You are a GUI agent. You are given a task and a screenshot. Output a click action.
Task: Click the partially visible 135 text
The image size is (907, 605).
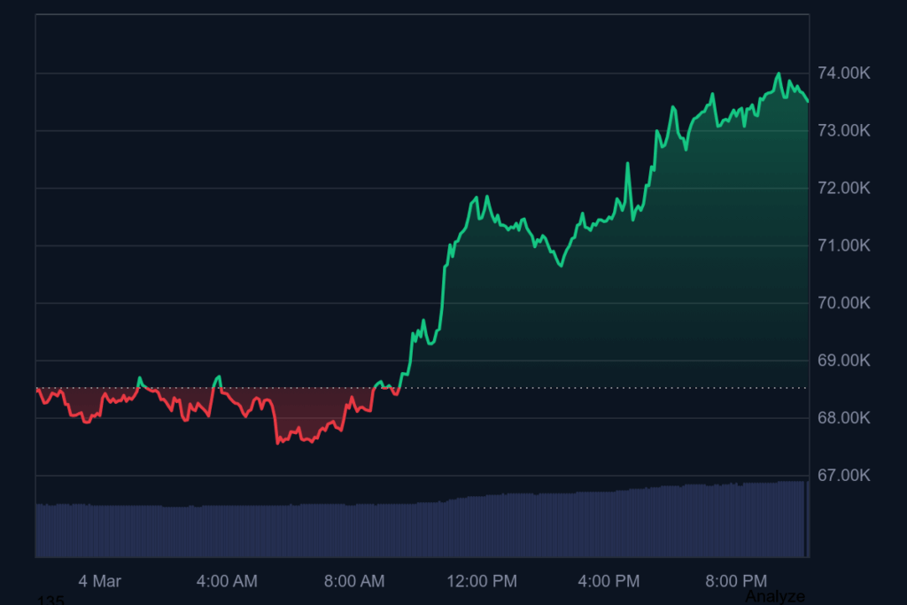50,600
